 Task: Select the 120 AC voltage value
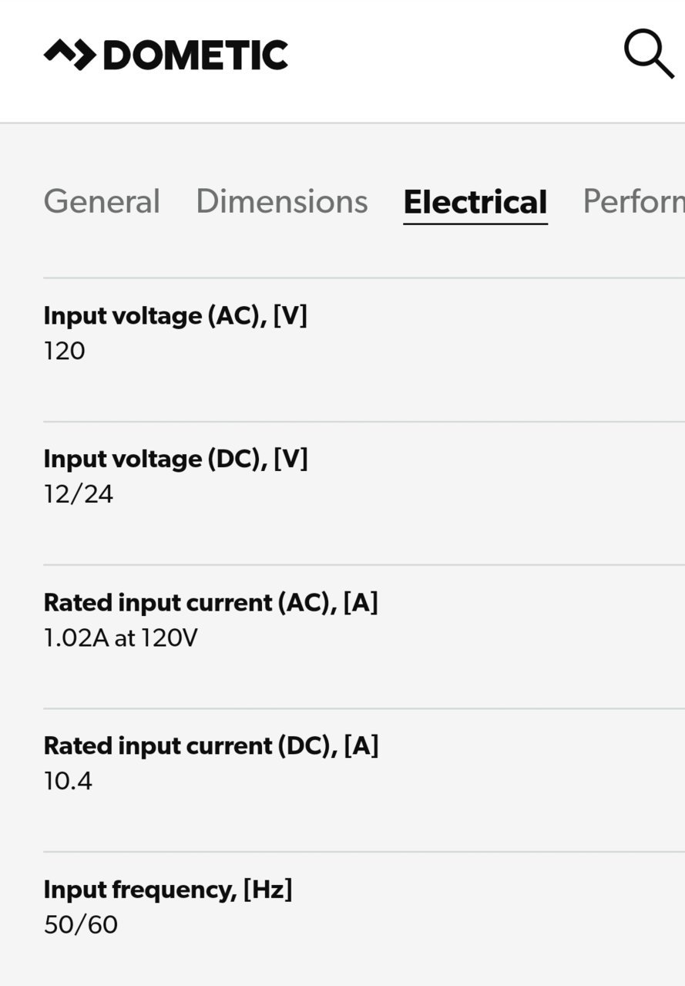click(x=65, y=352)
